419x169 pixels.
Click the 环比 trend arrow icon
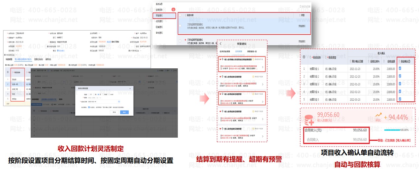pos(378,115)
